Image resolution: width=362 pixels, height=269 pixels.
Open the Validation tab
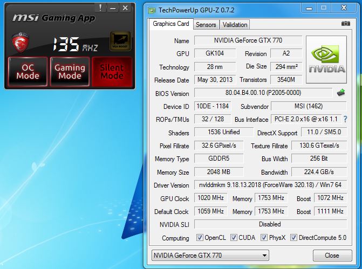235,25
